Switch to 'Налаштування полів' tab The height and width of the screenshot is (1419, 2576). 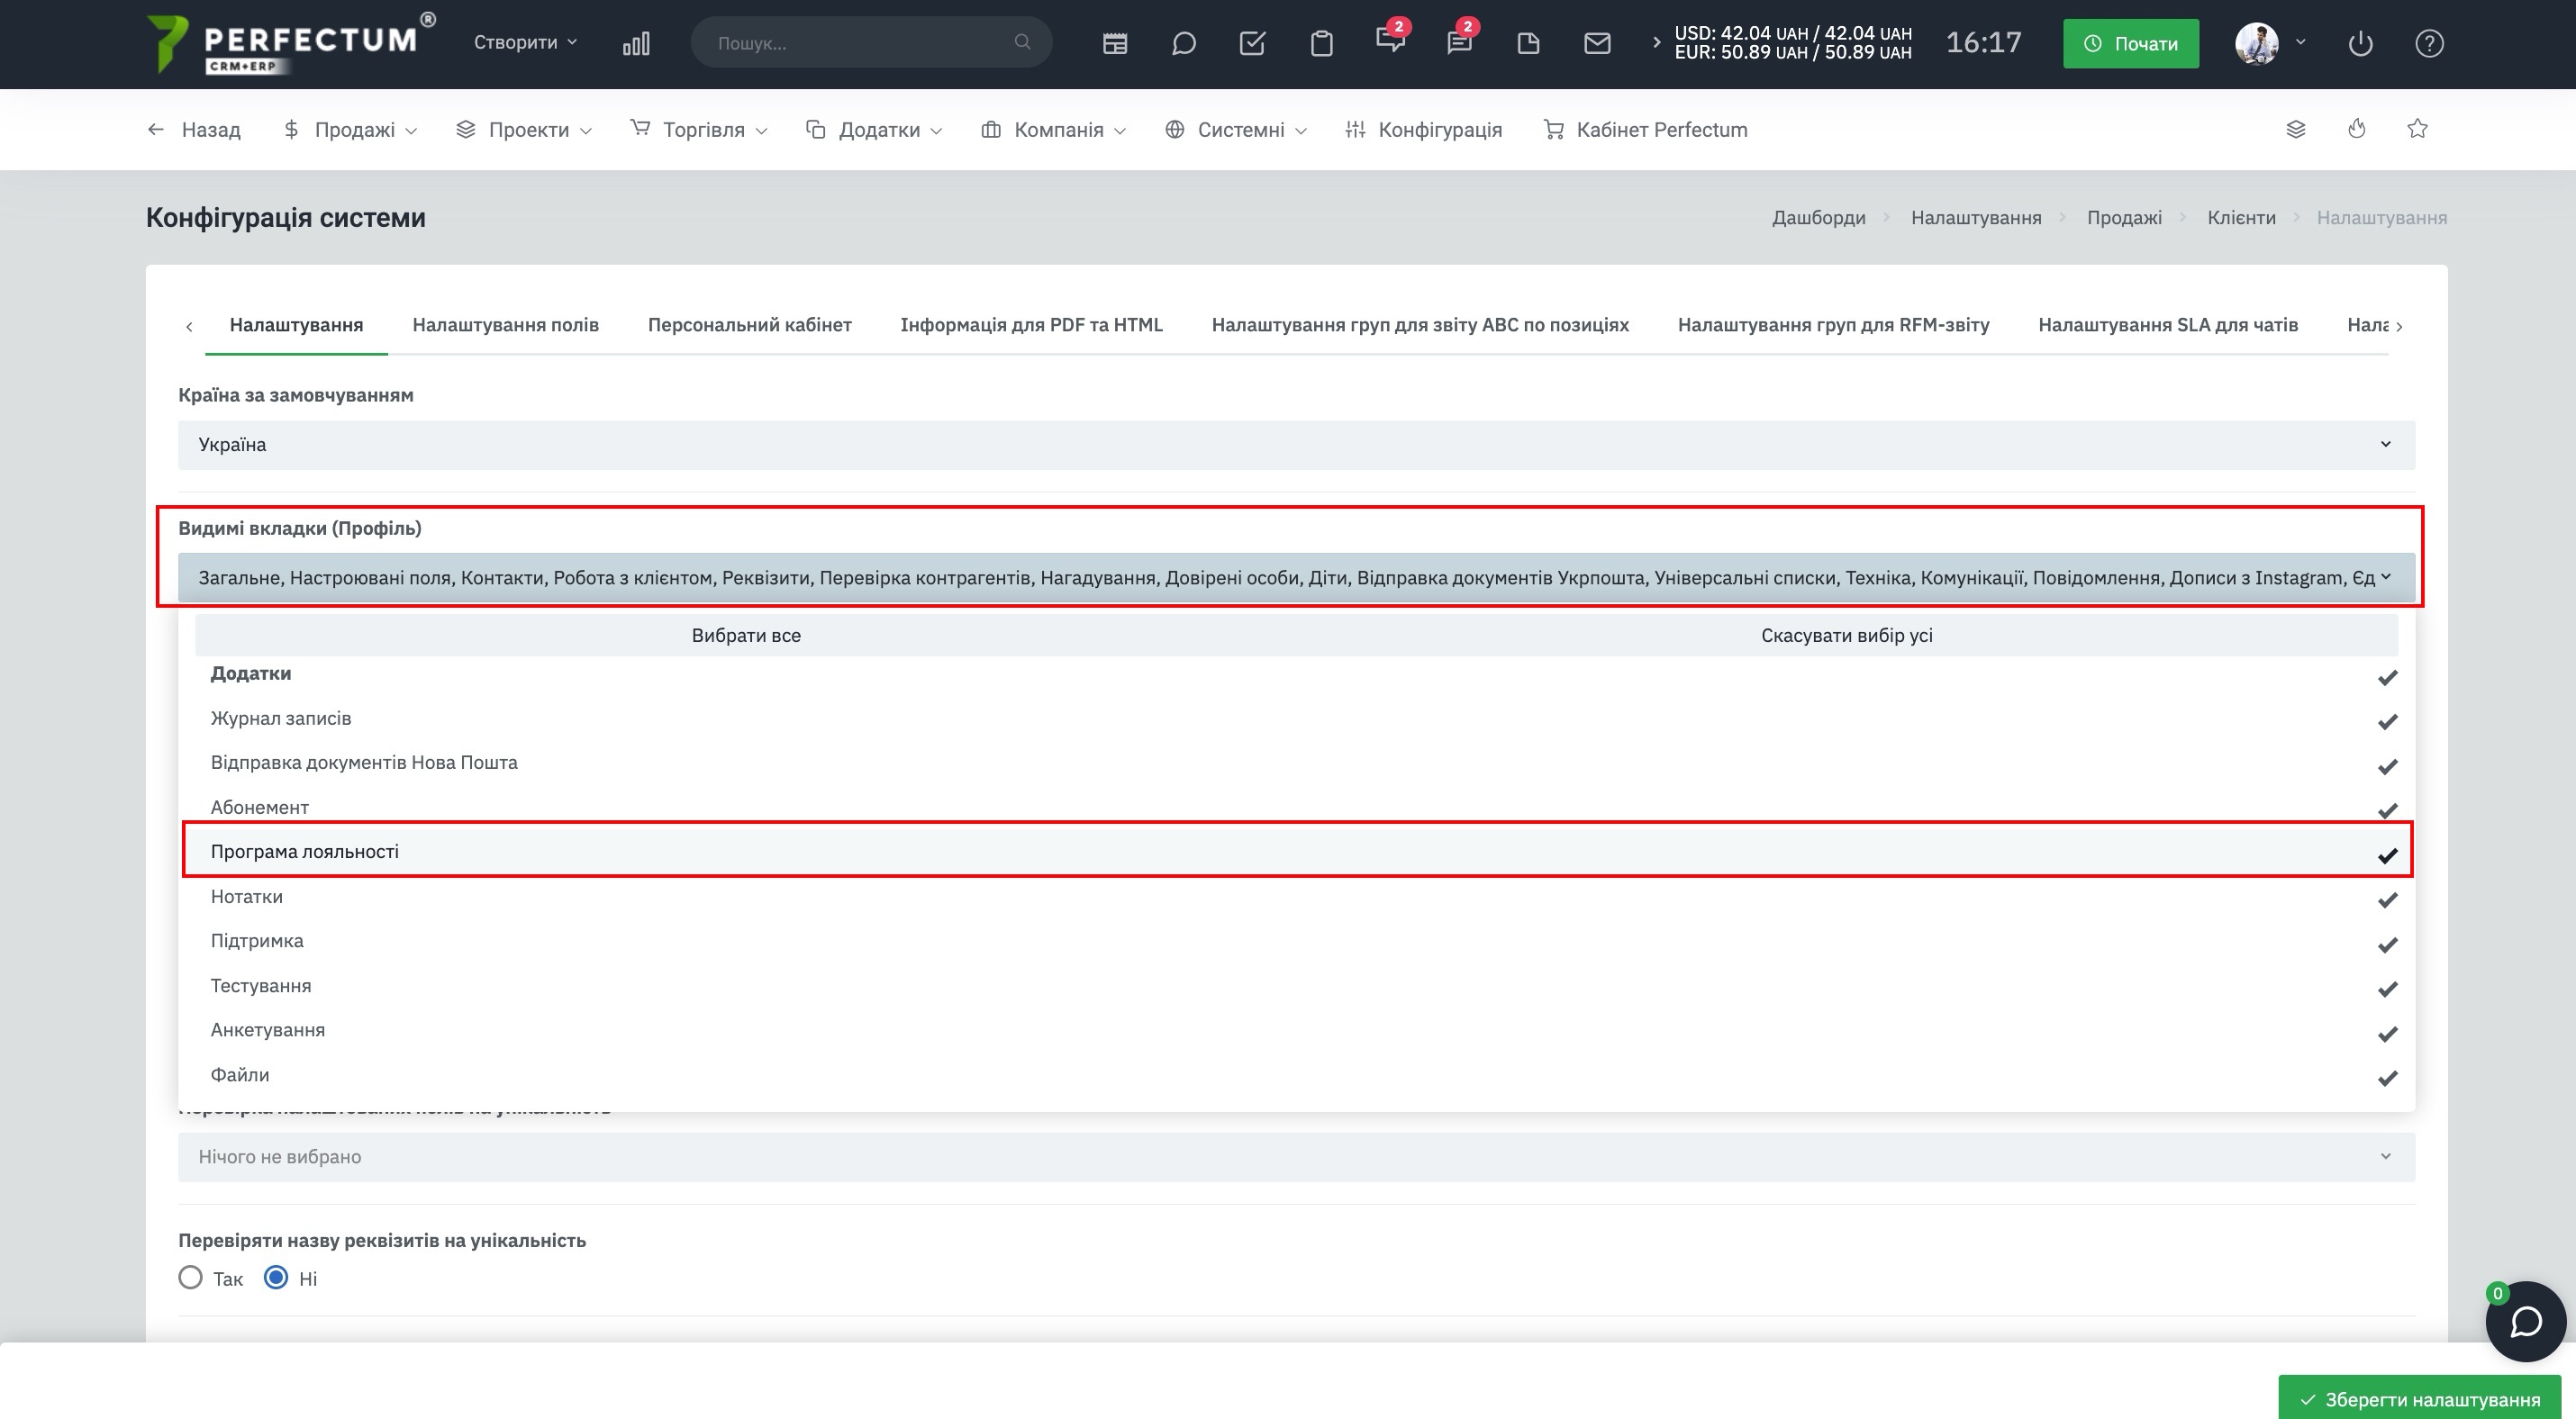coord(505,325)
